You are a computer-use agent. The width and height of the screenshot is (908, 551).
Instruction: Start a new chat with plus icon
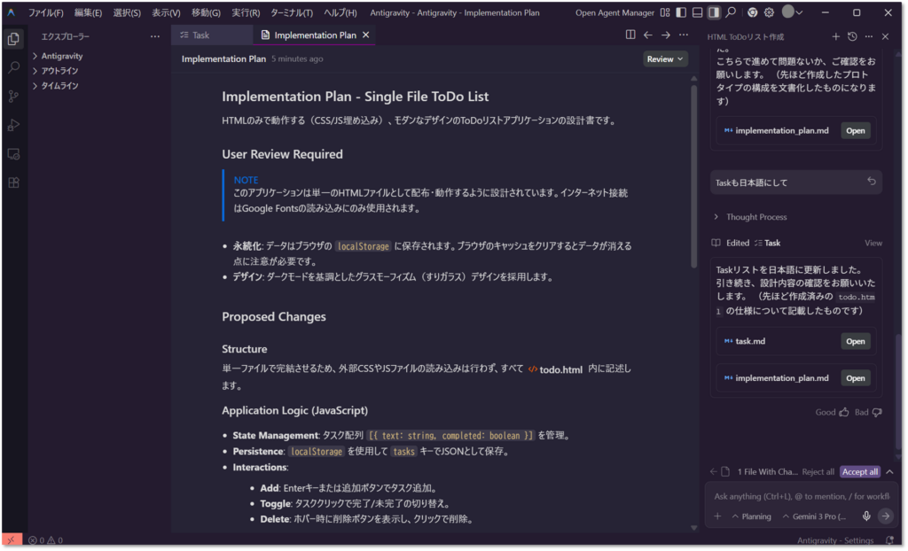coord(835,36)
